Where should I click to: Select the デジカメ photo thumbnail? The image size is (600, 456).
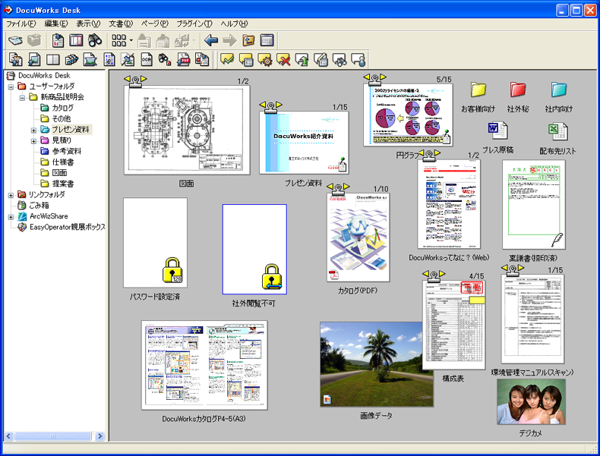pos(531,402)
